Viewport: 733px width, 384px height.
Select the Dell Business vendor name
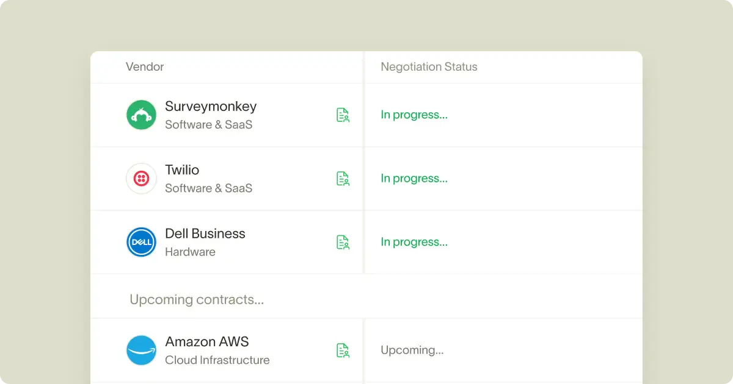pyautogui.click(x=205, y=233)
